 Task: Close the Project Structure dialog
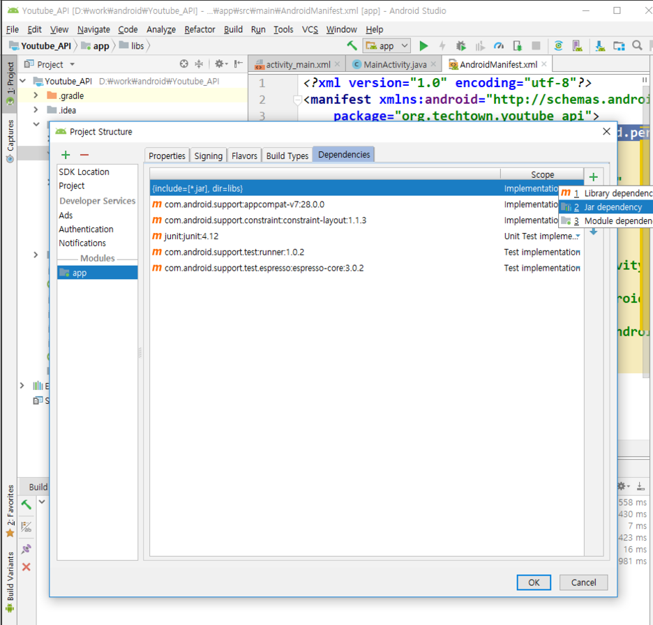point(606,132)
